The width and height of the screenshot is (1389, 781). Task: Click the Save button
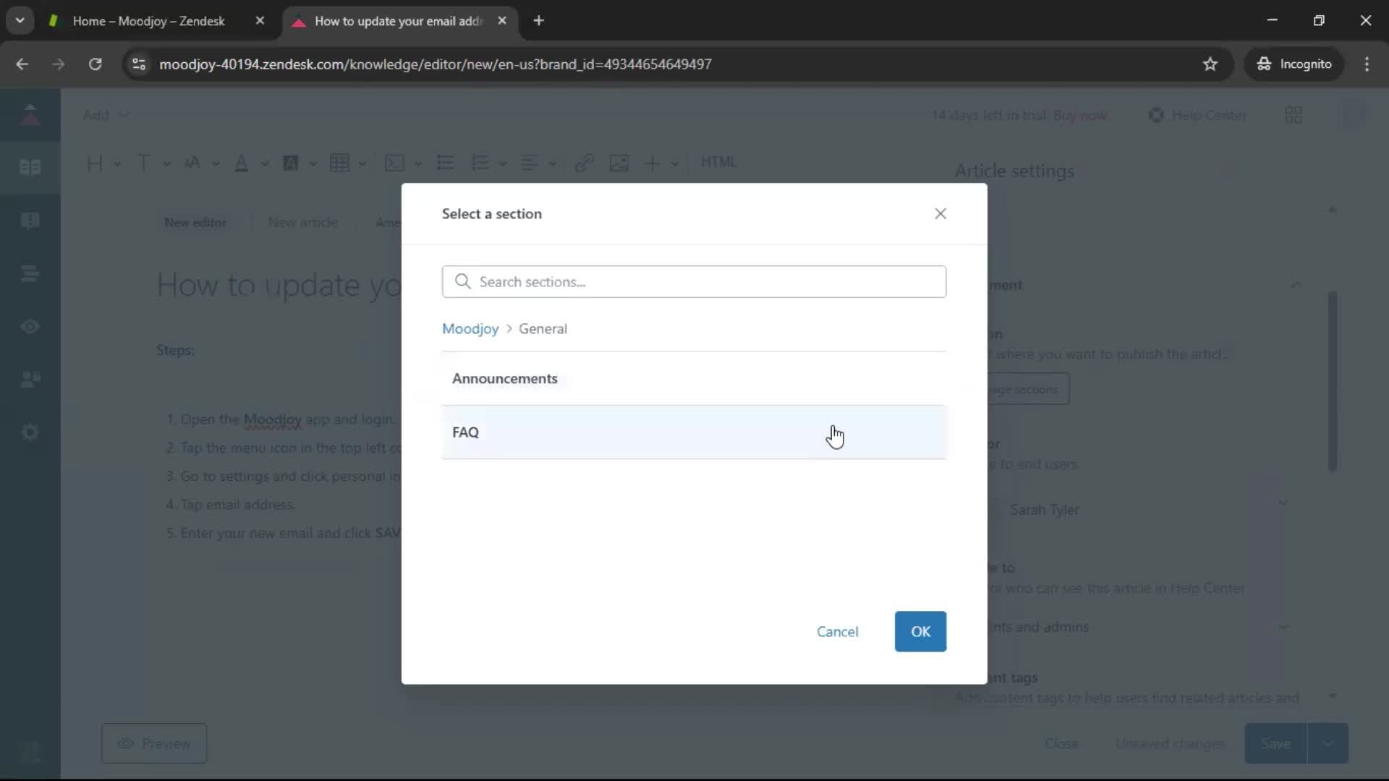point(1275,743)
